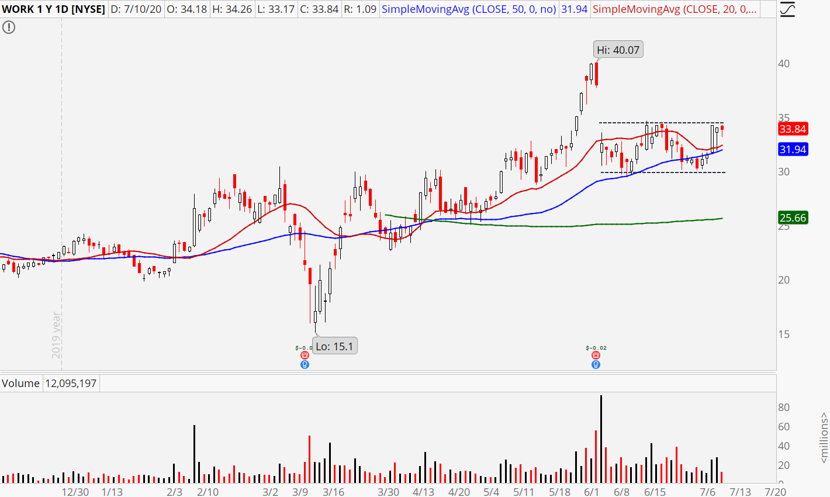Click the 3/16 date on the time axis
The width and height of the screenshot is (830, 497).
tap(334, 492)
